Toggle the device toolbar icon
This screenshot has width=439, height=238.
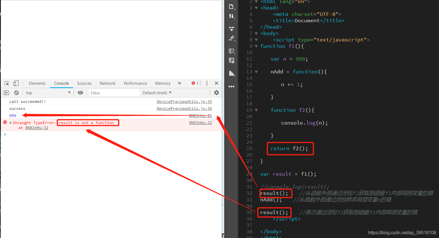pos(16,83)
